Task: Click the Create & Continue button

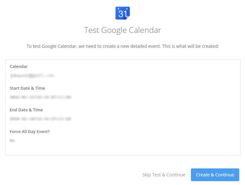Action: [215, 175]
